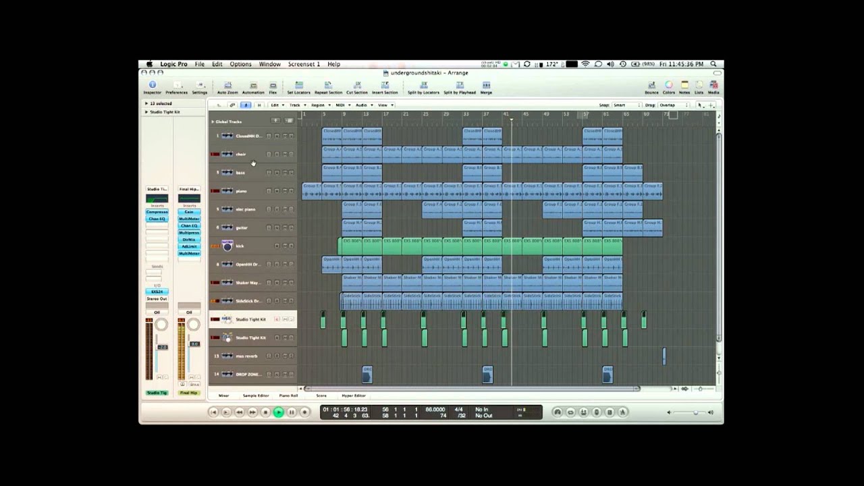The width and height of the screenshot is (864, 486).
Task: Click the EXS24 instrument slot
Action: coord(157,292)
